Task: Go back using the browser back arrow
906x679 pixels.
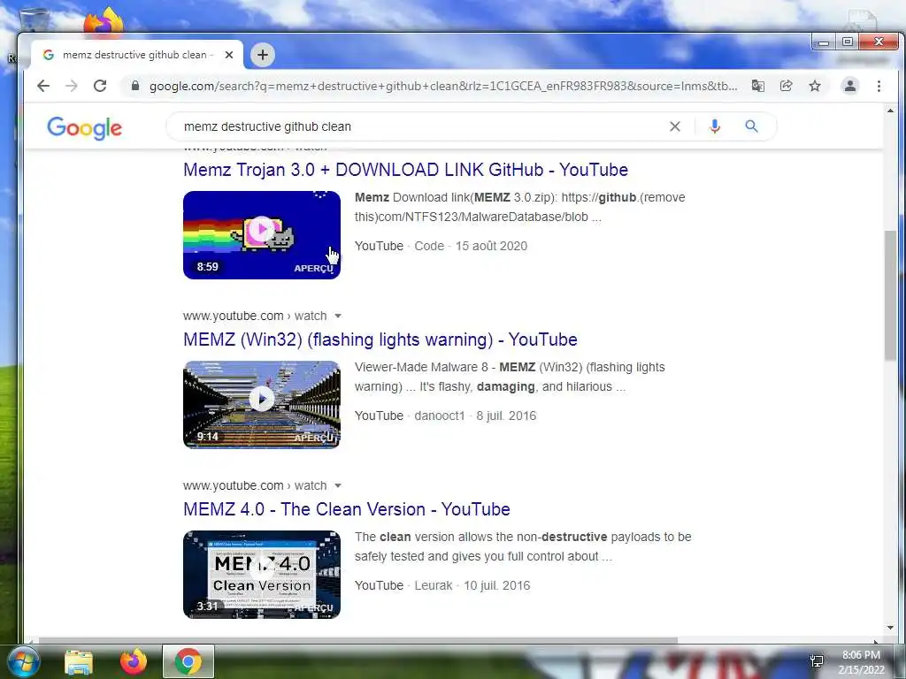Action: 43,86
